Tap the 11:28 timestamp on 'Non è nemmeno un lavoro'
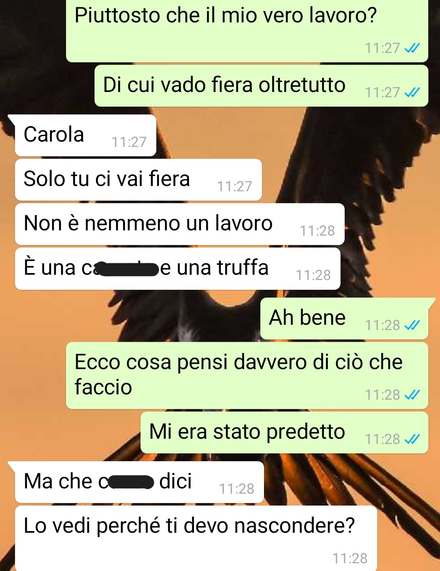Viewport: 440px width, 571px height. click(317, 231)
